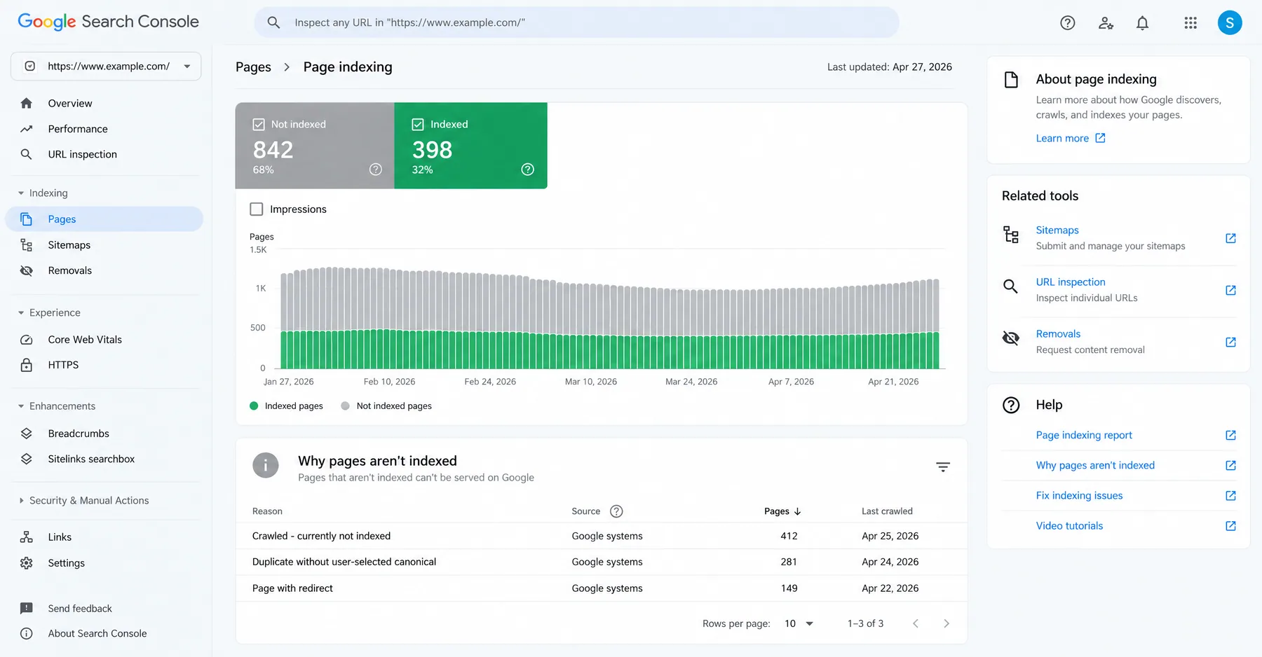Click the Not indexed pages gray legend dot
This screenshot has width=1262, height=657.
[x=345, y=406]
